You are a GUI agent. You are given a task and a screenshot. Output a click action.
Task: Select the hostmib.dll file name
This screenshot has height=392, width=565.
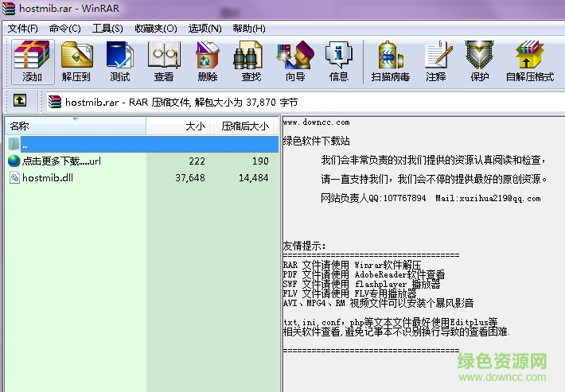tap(48, 178)
